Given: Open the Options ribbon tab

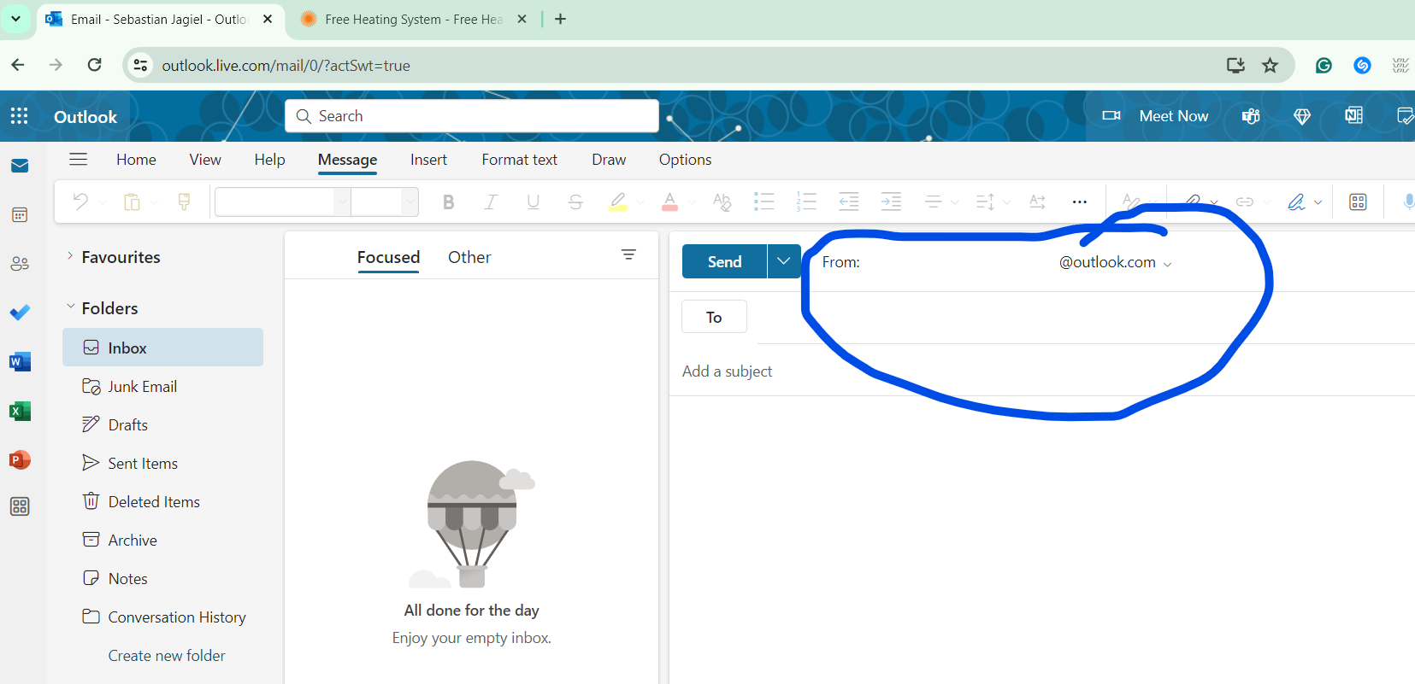Looking at the screenshot, I should point(685,160).
